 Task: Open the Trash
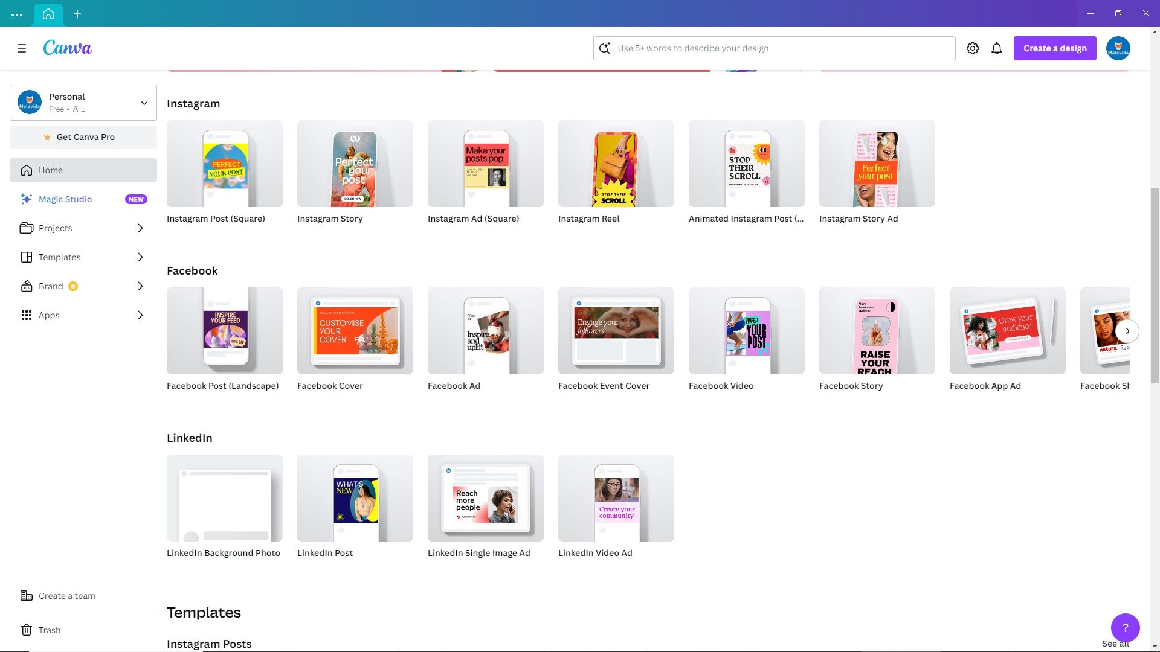pyautogui.click(x=49, y=630)
